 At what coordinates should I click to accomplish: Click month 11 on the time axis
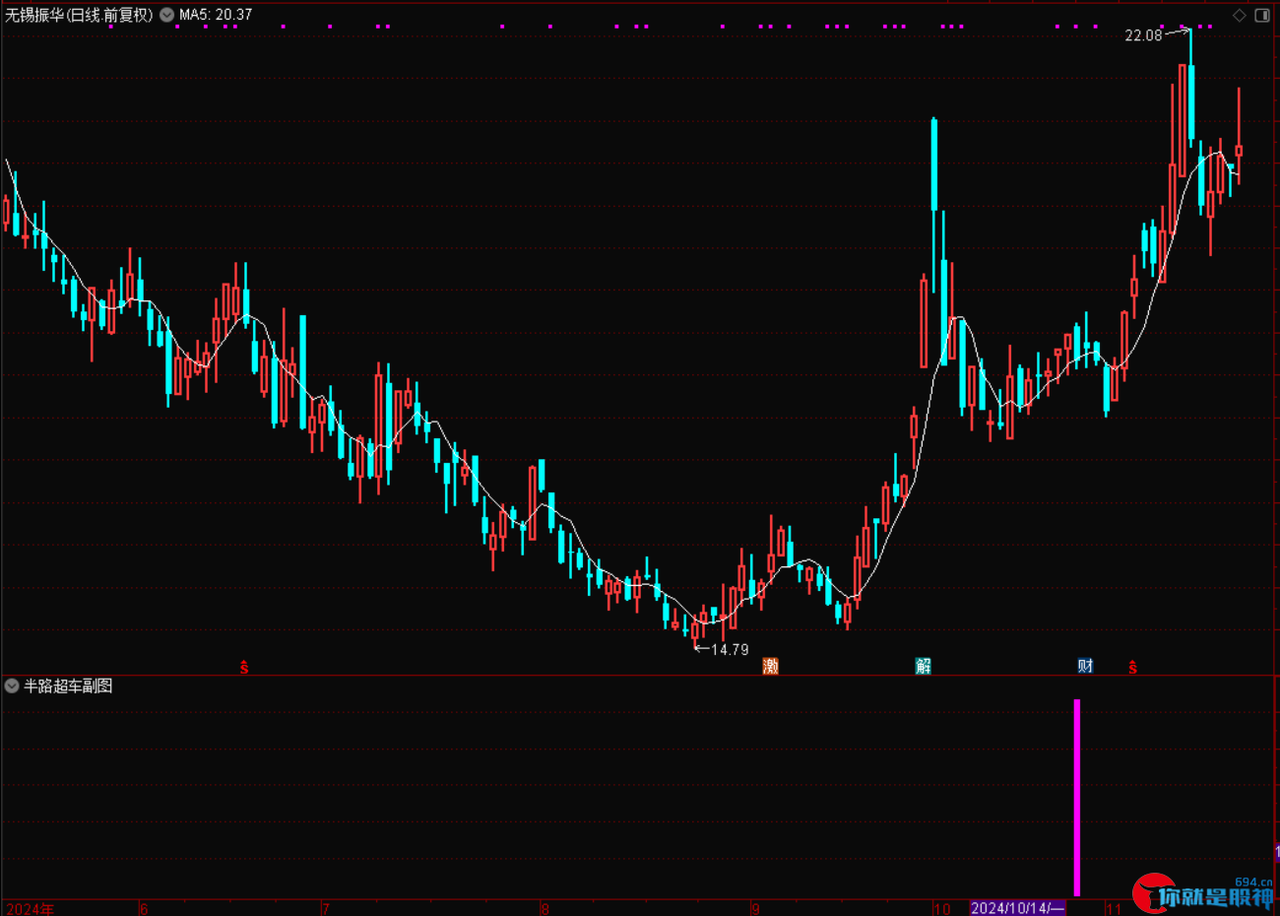(x=1114, y=908)
